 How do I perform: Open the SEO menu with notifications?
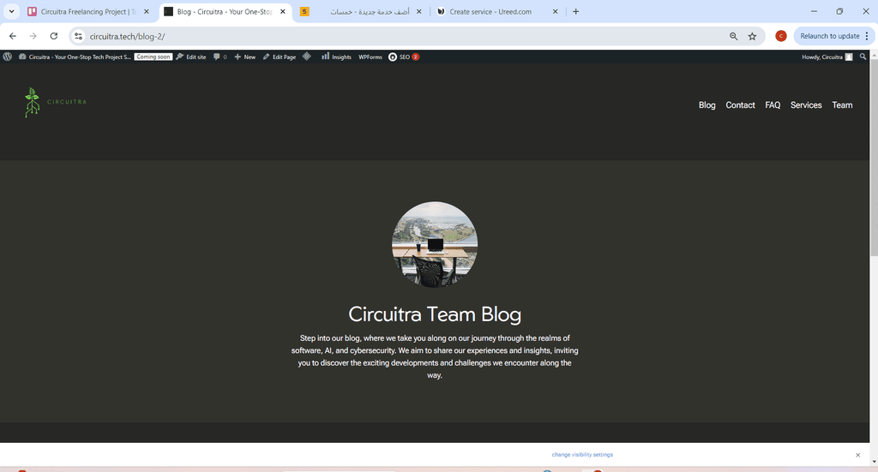point(404,57)
